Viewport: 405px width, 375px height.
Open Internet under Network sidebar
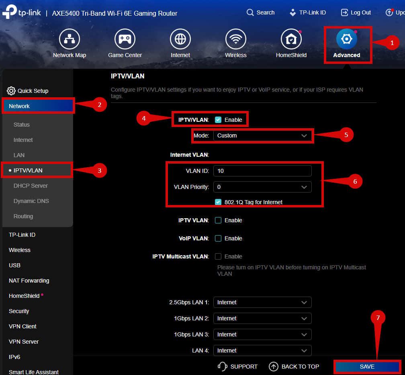point(23,140)
